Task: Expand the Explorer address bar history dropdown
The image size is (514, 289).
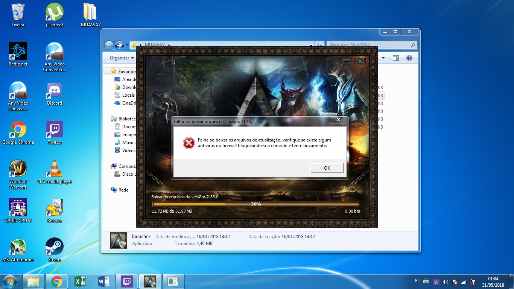Action: 311,45
